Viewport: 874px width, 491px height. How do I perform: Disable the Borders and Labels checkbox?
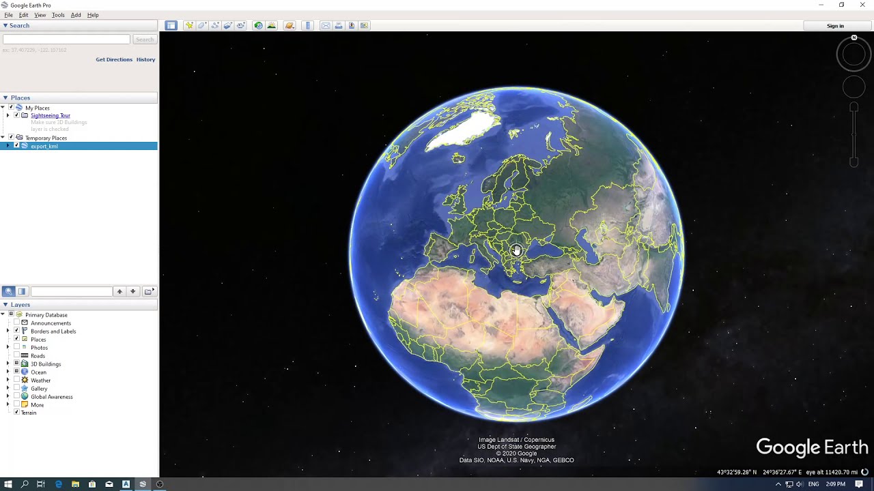point(16,331)
